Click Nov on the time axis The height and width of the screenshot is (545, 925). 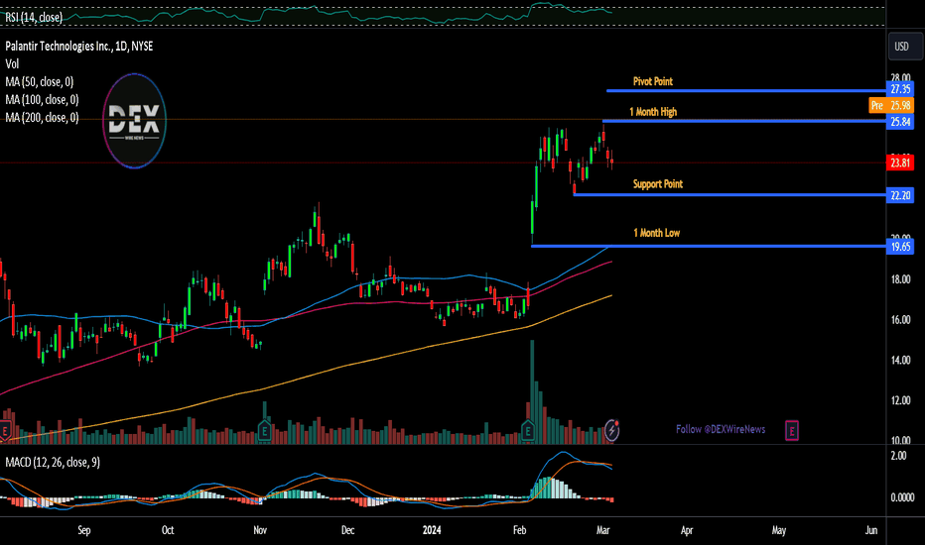[x=260, y=530]
